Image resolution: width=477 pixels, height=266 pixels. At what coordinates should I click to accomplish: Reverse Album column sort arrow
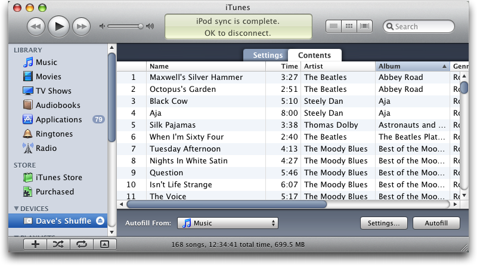pos(444,66)
